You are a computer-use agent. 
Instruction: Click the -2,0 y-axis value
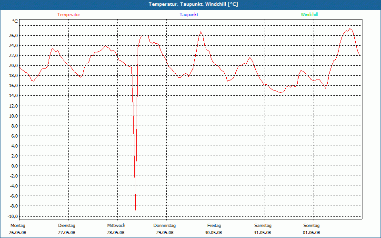[x=14, y=176]
